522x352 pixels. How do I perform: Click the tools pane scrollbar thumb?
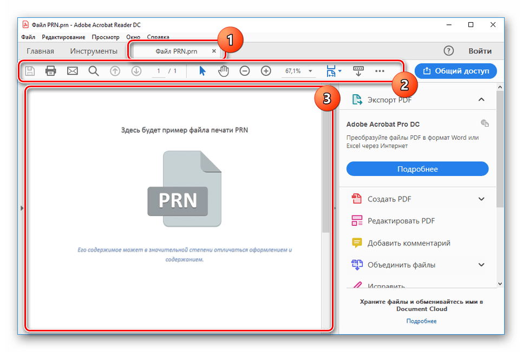[500, 149]
